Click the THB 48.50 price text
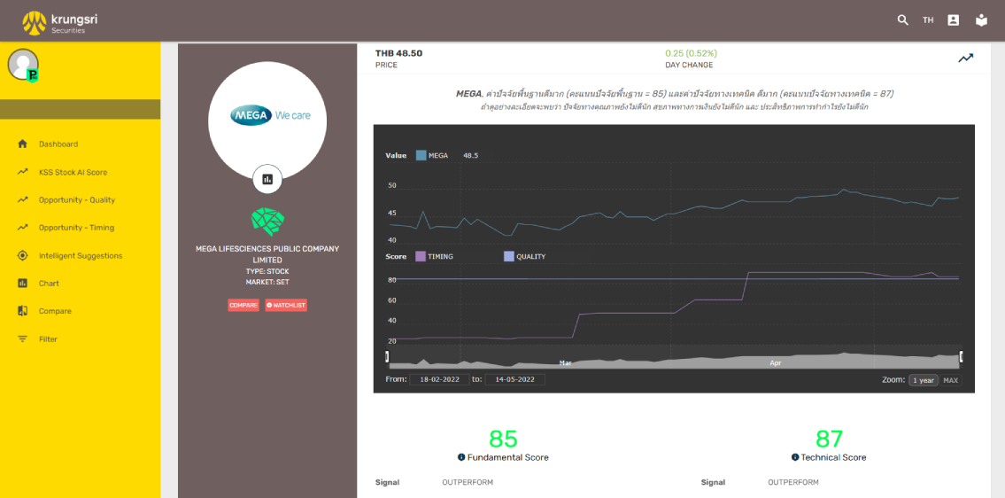This screenshot has width=1005, height=498. point(398,53)
